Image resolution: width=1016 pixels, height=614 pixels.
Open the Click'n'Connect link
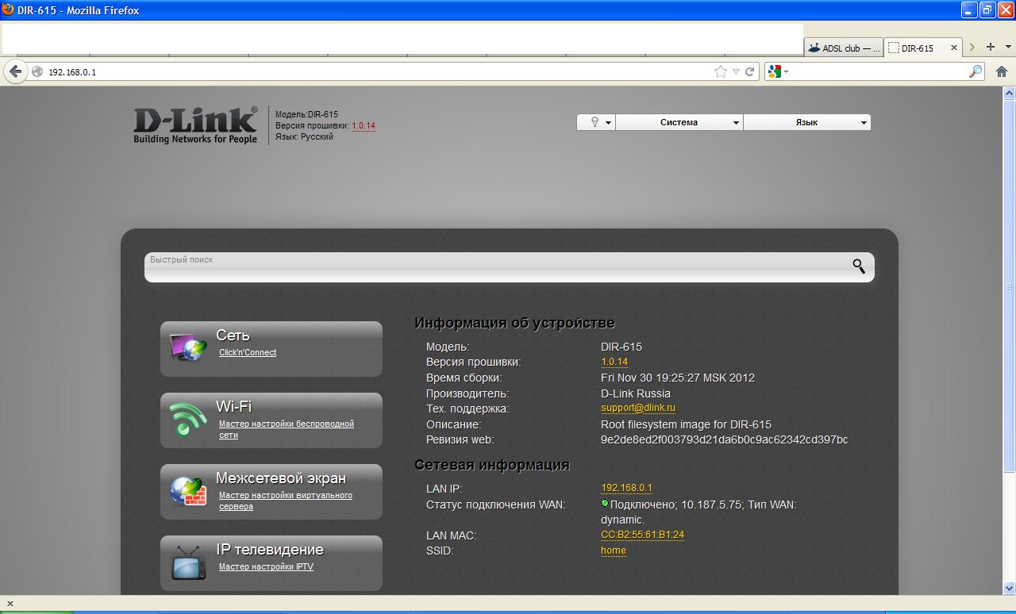[248, 353]
